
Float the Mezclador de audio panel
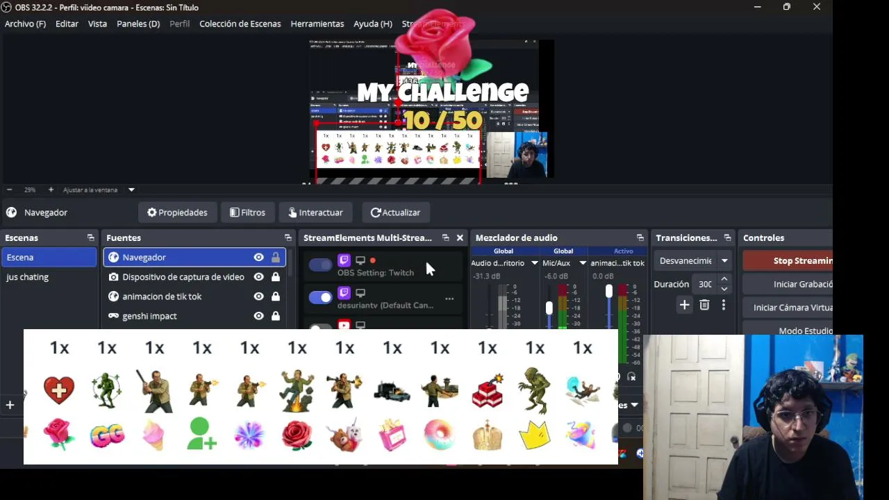(x=640, y=237)
